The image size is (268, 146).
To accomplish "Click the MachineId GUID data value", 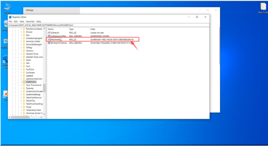I will tap(112, 39).
